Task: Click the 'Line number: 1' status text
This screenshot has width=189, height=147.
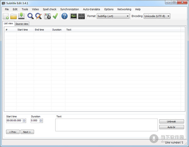Action: [x=174, y=143]
